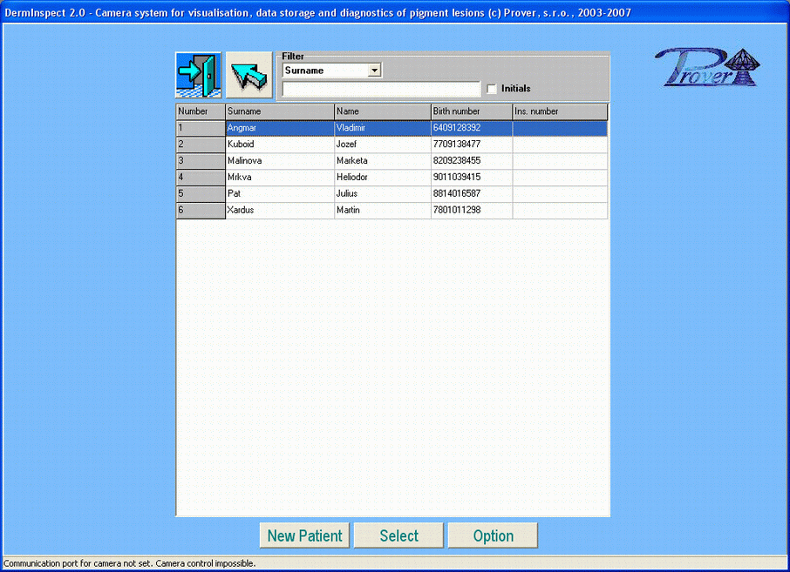Click the cyan arrow pointer icon
Image resolution: width=790 pixels, height=572 pixels.
pos(249,75)
